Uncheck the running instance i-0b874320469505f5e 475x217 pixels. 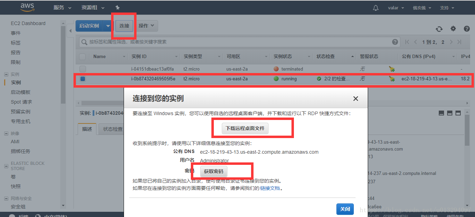point(83,79)
